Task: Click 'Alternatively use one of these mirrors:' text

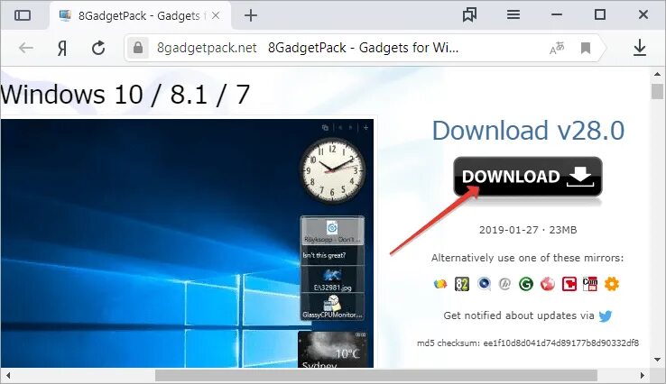Action: pyautogui.click(x=528, y=258)
